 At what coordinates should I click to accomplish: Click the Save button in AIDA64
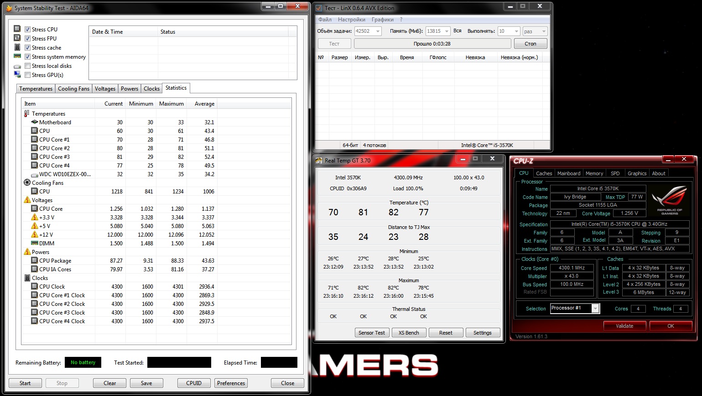(x=146, y=383)
